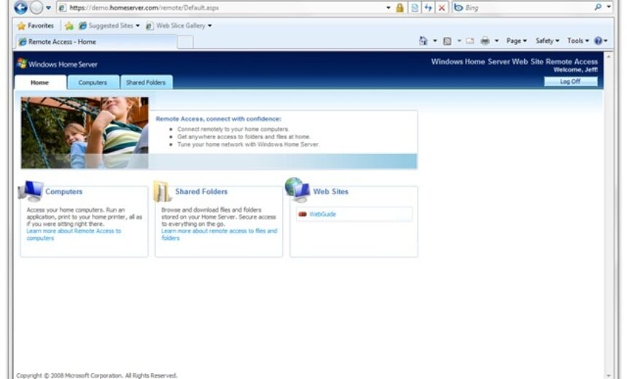Open the recent pages dropdown arrow
This screenshot has width=627, height=379.
(x=48, y=7)
